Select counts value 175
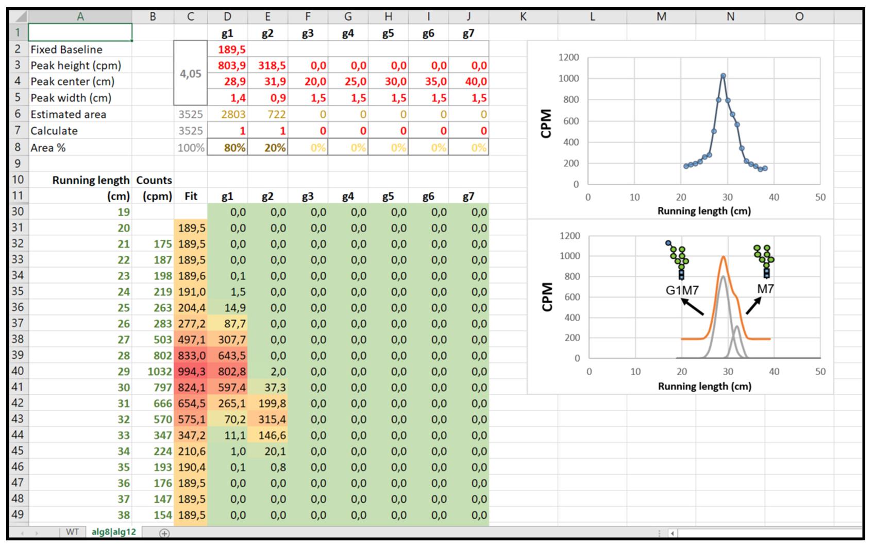873x546 pixels. click(x=153, y=243)
